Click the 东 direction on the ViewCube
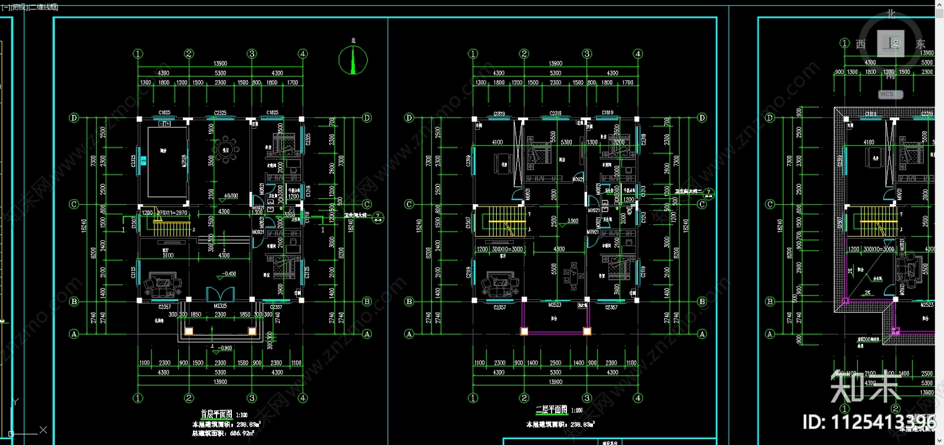 pyautogui.click(x=920, y=44)
